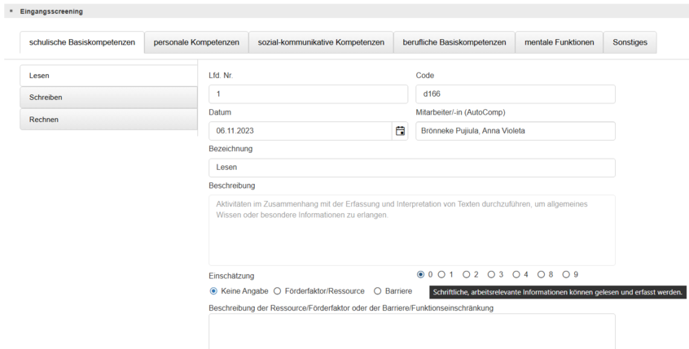Select Rechnen in the side list
The image size is (689, 349).
[108, 120]
